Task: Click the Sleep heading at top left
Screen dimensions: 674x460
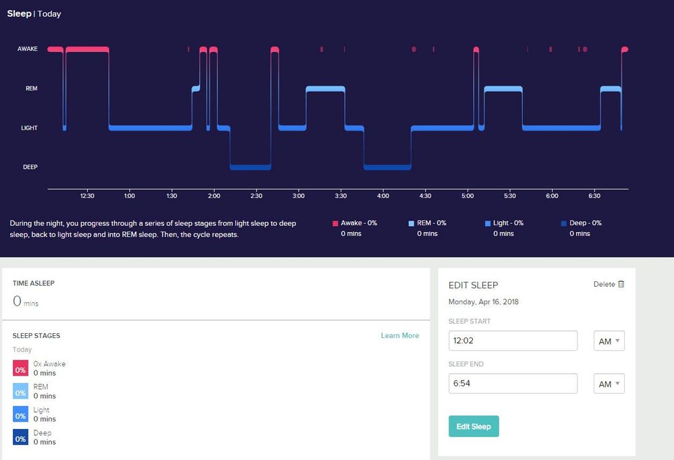Action: click(19, 13)
